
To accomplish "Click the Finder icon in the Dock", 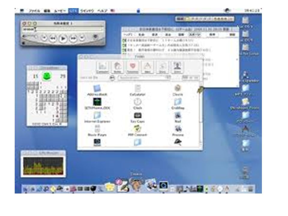I will click(25, 189).
